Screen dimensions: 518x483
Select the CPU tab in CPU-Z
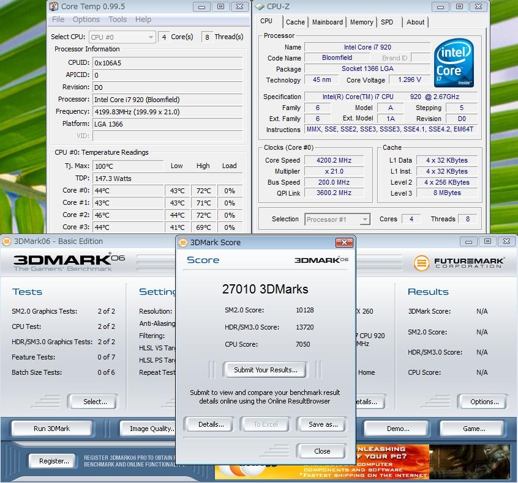(266, 21)
